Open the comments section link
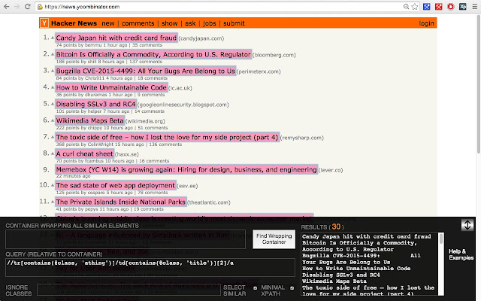 138,23
